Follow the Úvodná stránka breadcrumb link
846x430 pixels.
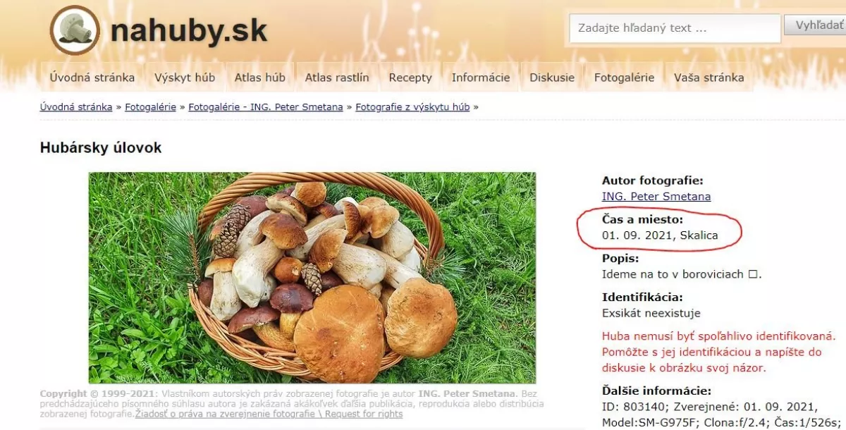[x=76, y=107]
